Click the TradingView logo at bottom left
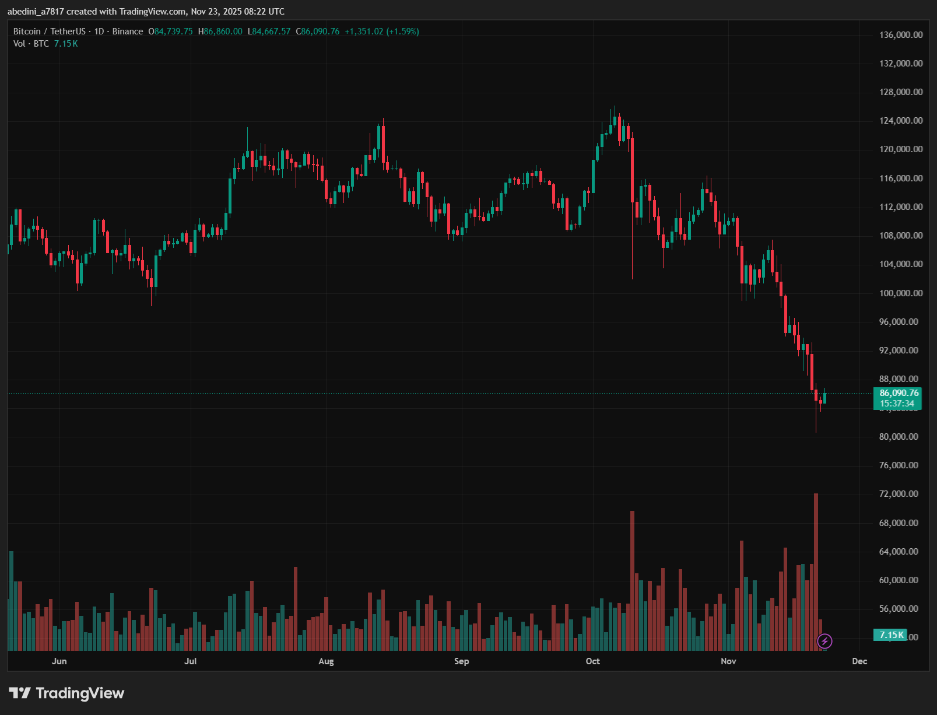937x715 pixels. pos(66,693)
